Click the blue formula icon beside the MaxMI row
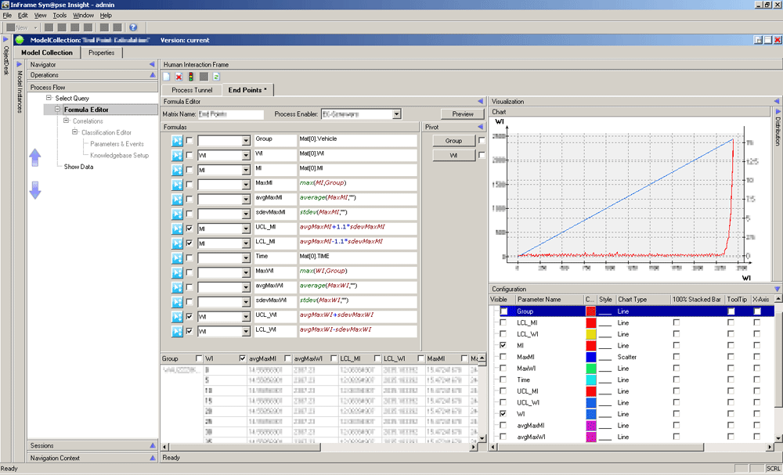 (177, 184)
